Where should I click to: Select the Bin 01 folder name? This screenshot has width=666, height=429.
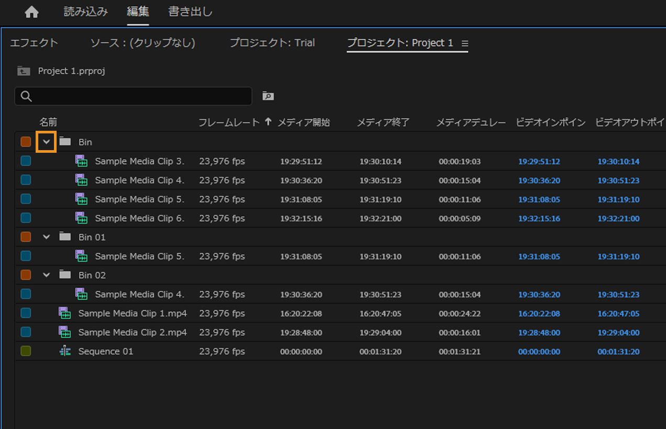92,237
